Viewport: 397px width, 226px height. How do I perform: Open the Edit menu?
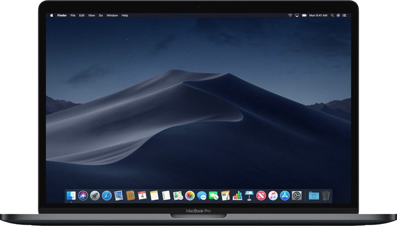(82, 15)
